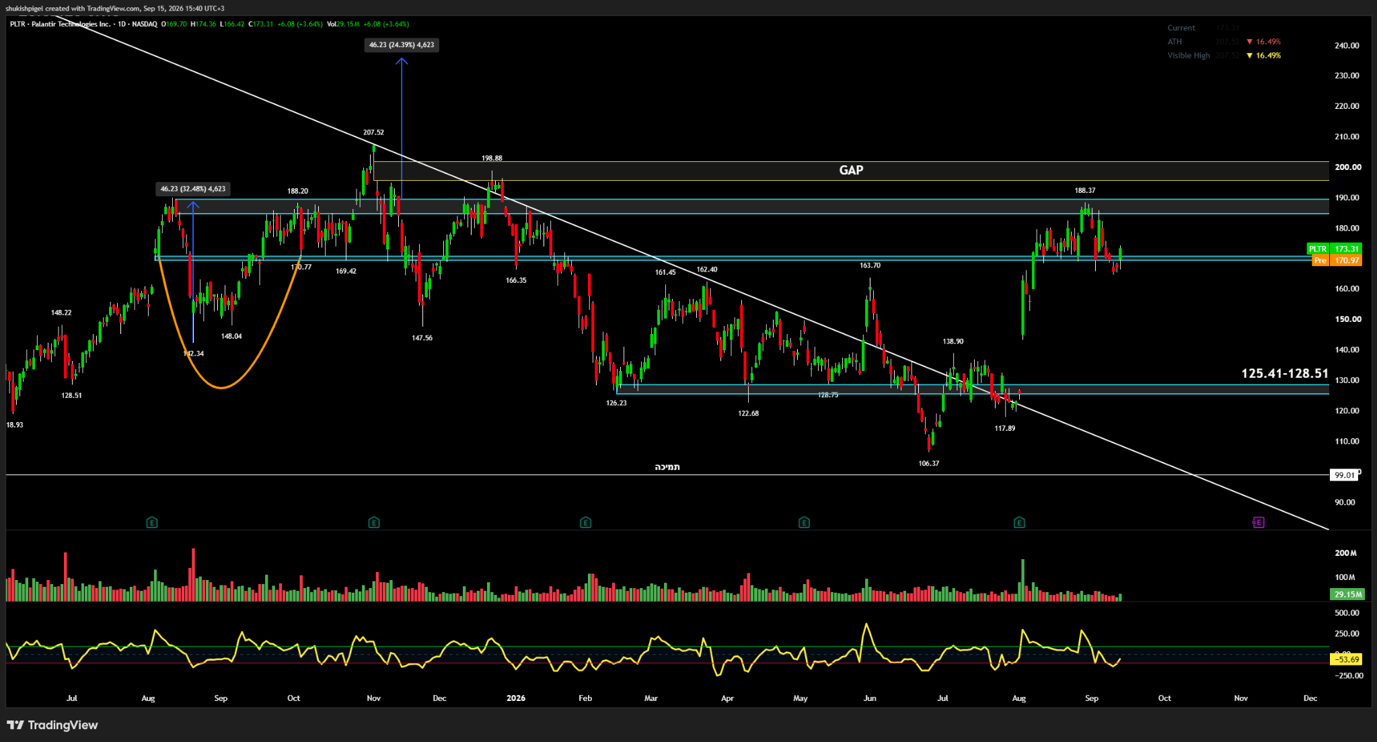Click the 122.68 low price label

point(748,413)
